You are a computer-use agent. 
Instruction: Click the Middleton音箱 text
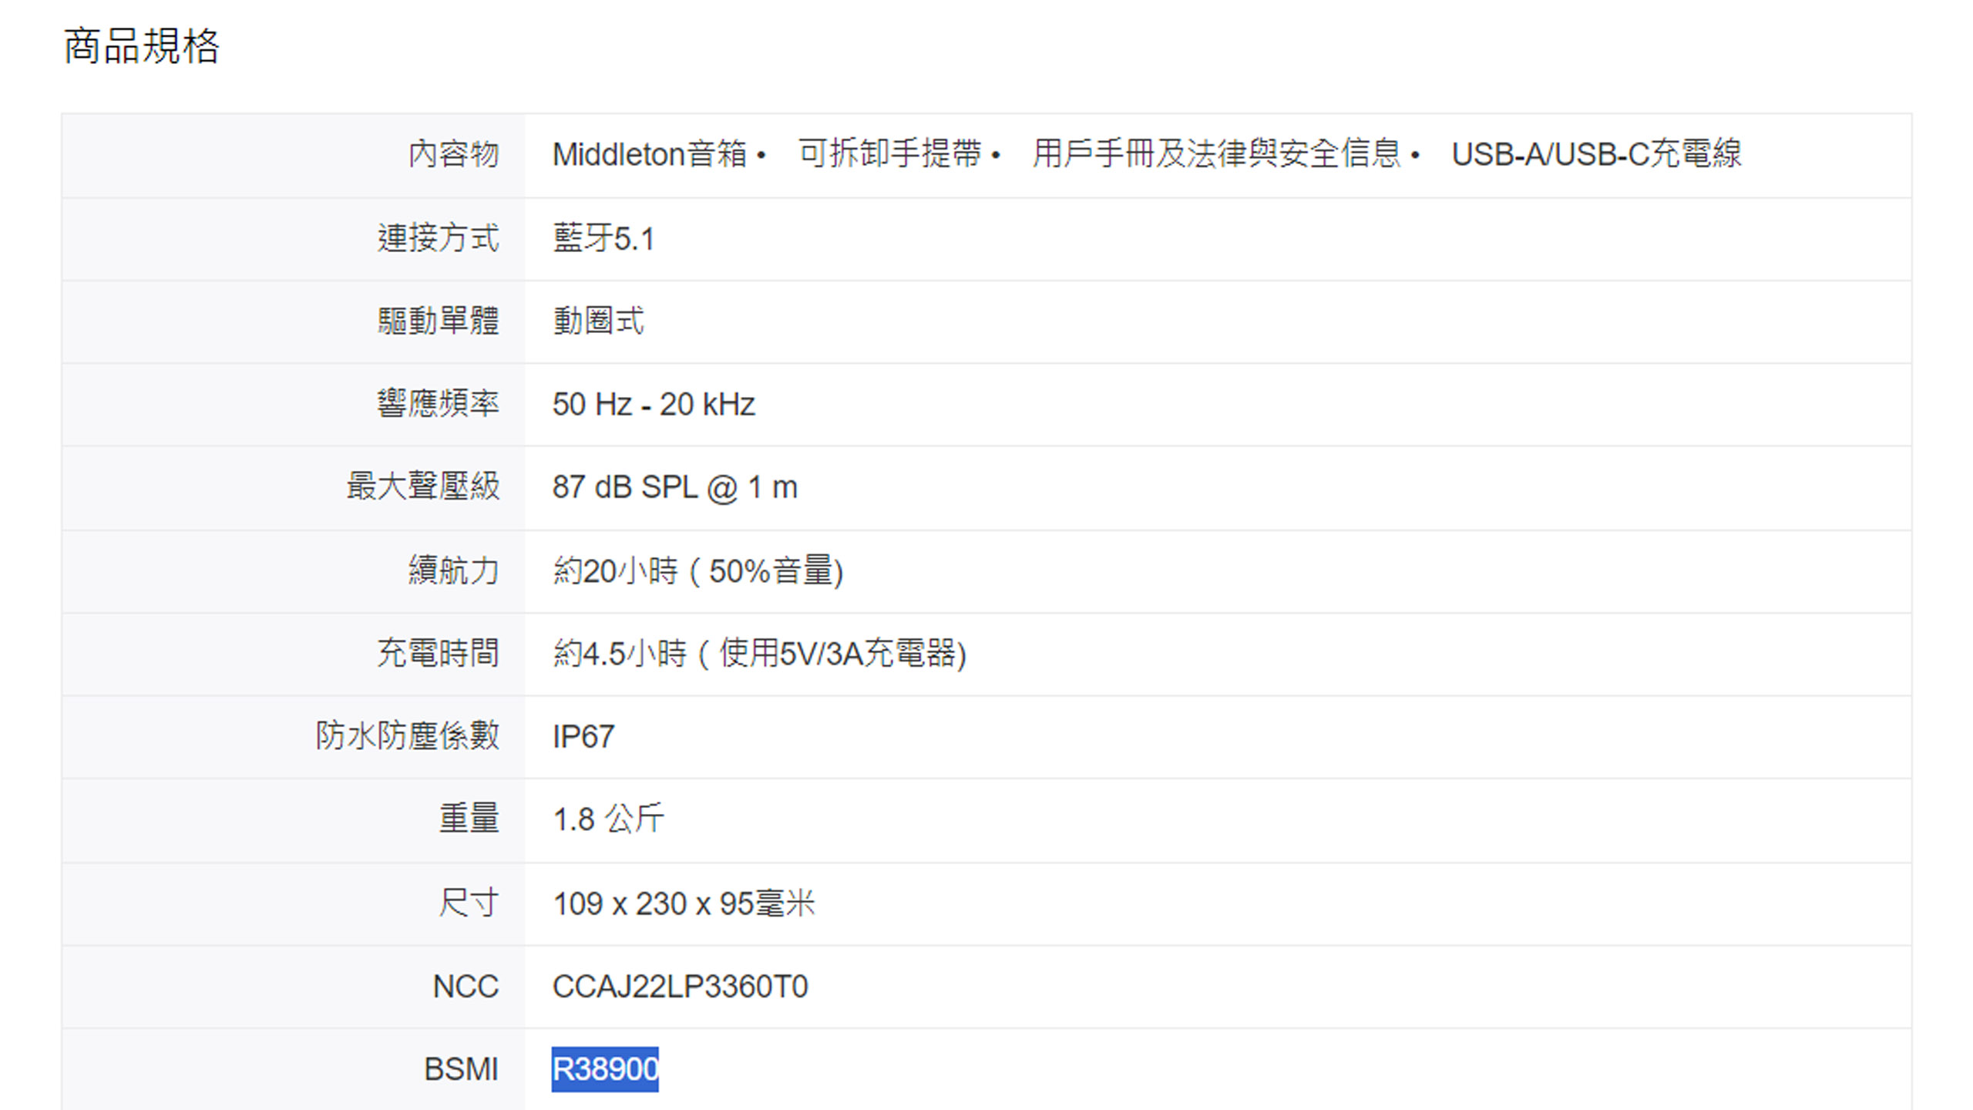649,154
